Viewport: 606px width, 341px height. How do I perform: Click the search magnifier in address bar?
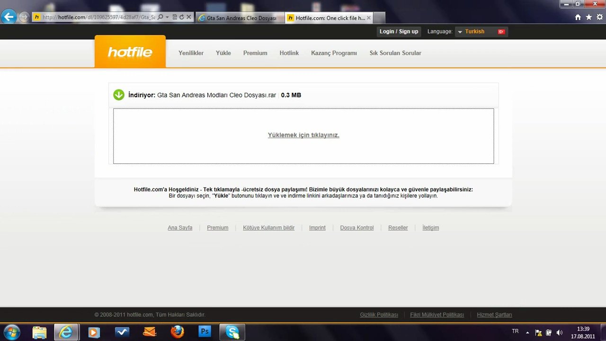coord(160,17)
